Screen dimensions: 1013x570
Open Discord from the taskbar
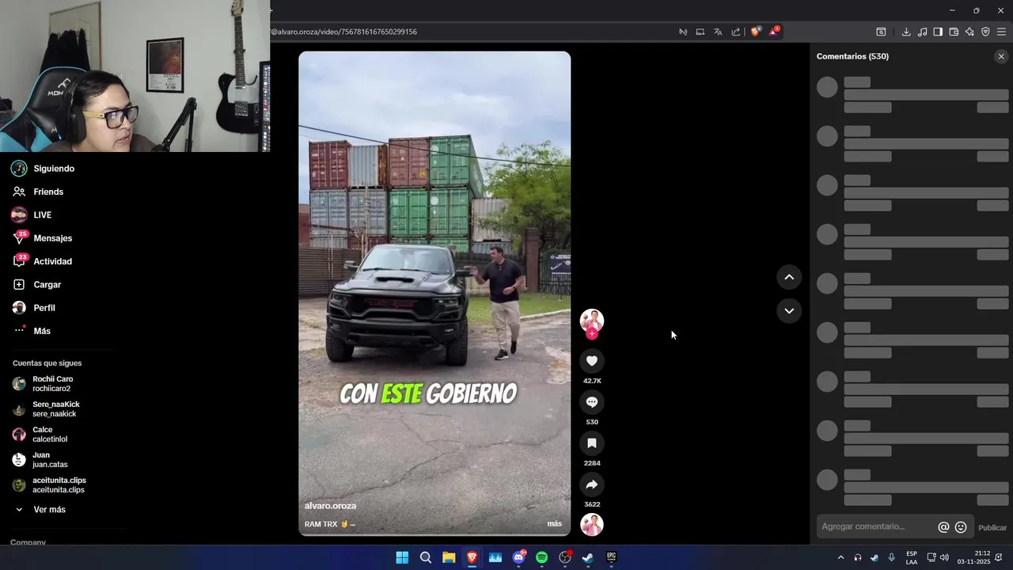[518, 557]
